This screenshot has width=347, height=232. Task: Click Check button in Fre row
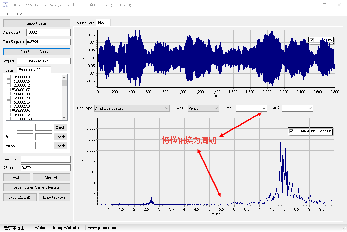(60, 137)
